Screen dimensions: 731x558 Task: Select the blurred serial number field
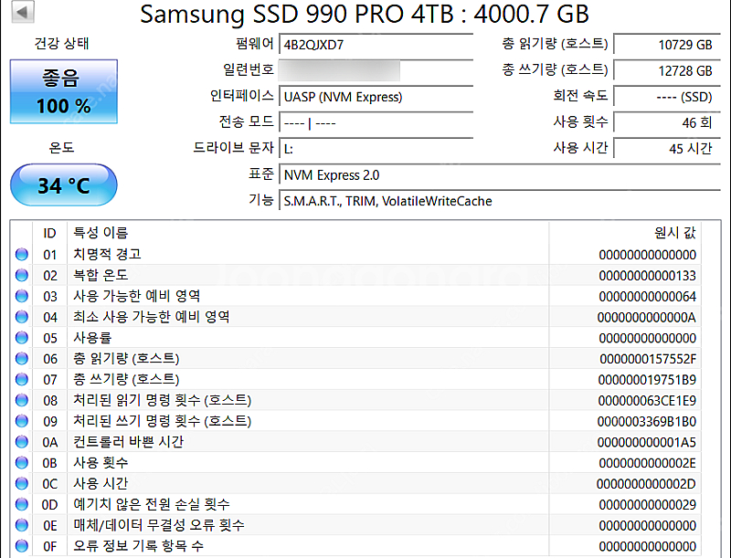[x=339, y=71]
